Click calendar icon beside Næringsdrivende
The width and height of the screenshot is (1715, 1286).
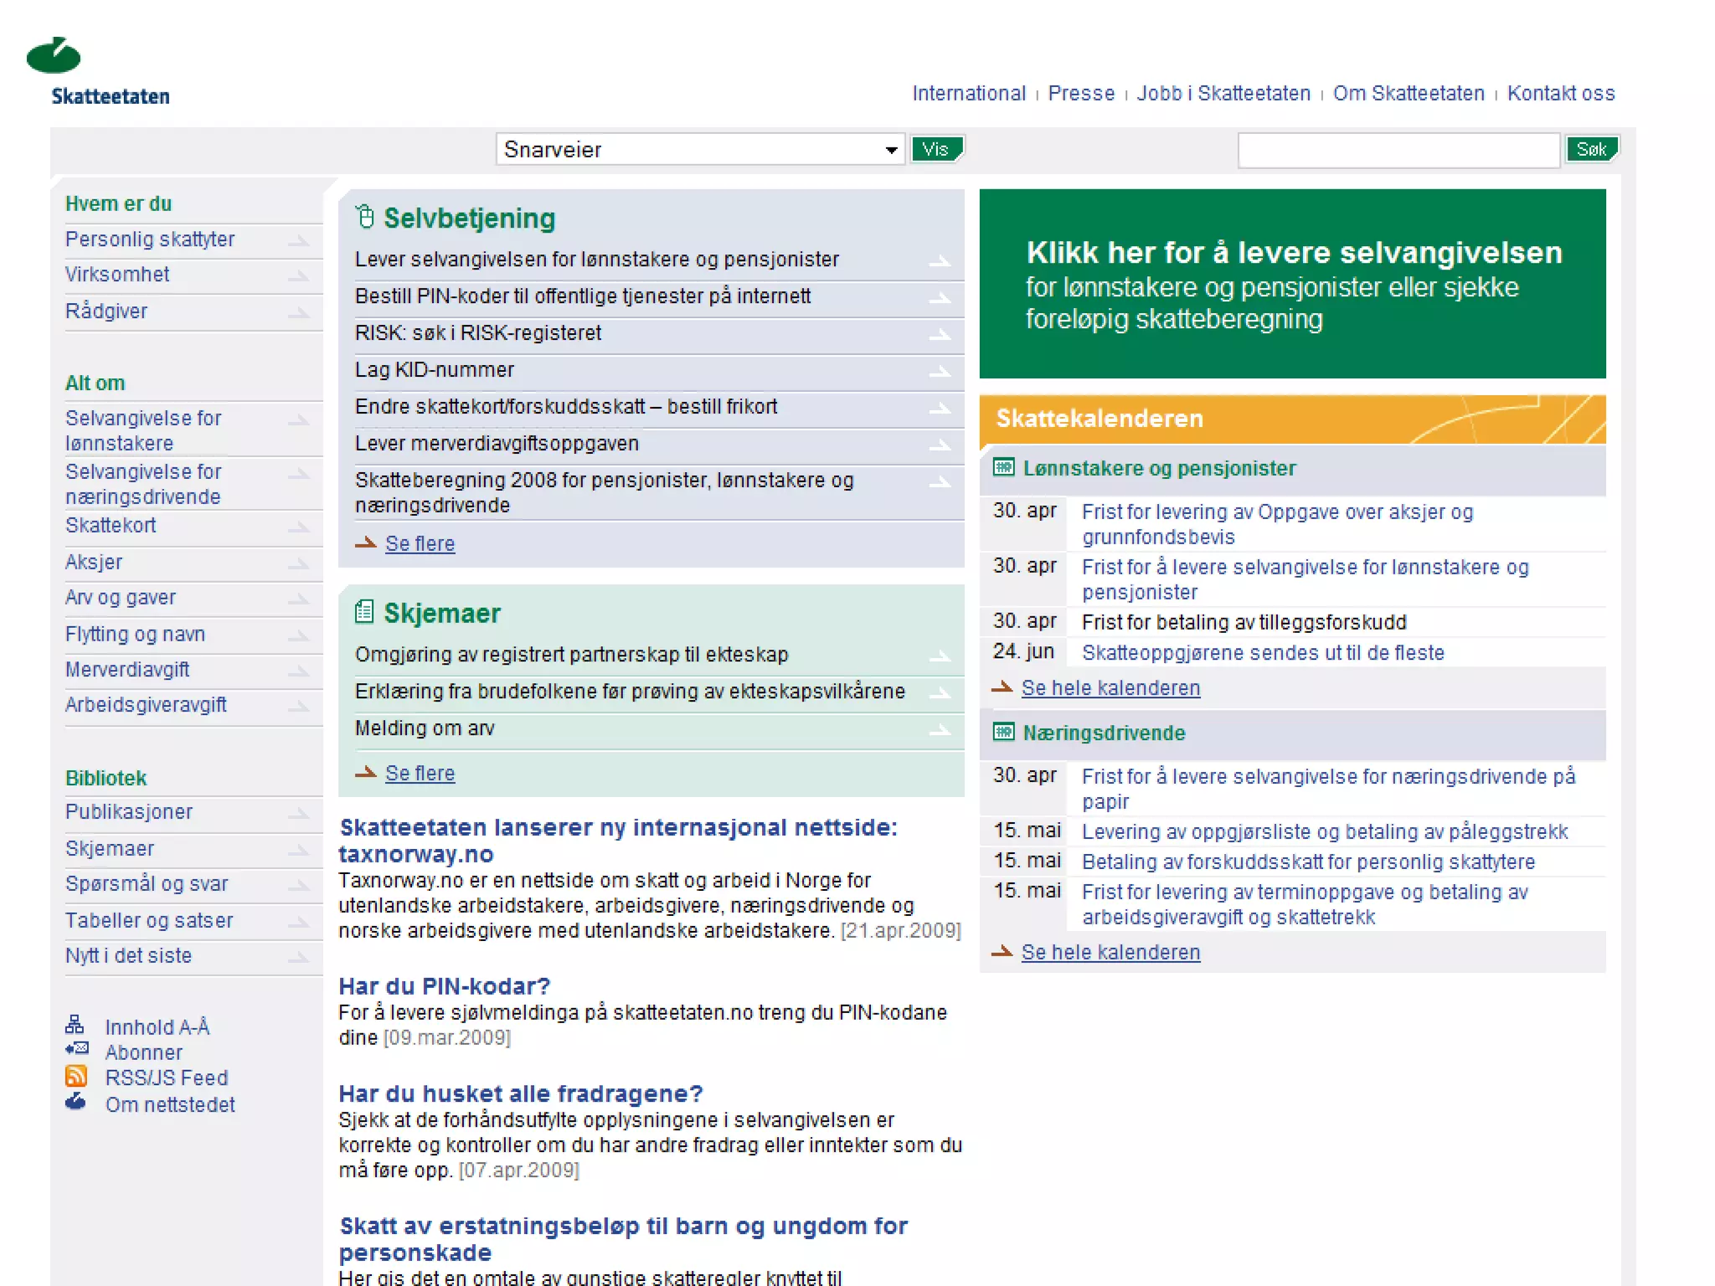point(1003,732)
